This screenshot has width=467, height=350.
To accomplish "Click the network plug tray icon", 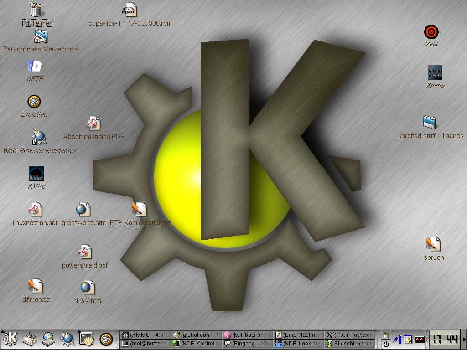I will point(397,339).
